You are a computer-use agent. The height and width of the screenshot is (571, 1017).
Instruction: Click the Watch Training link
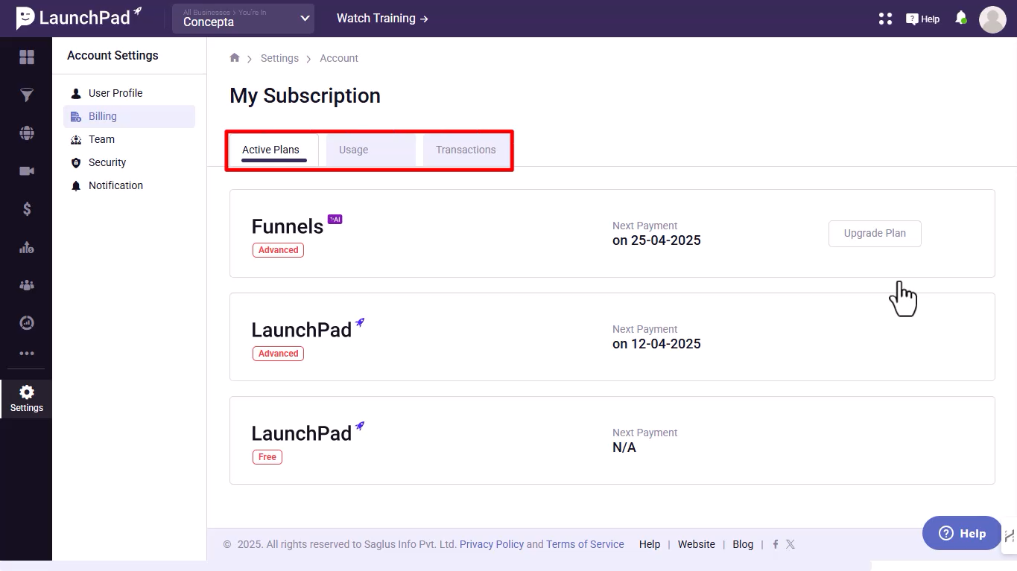[x=382, y=19]
